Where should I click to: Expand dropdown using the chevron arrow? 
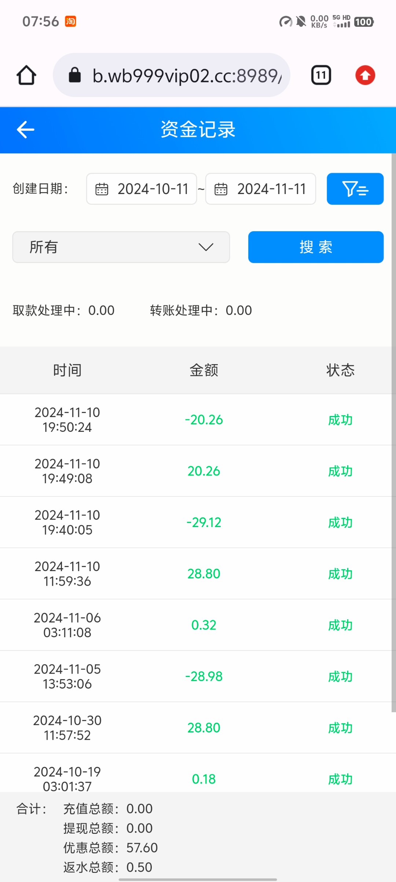(x=206, y=247)
